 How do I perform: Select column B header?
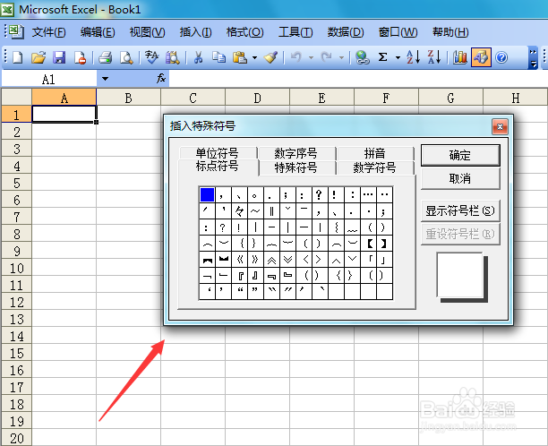point(128,98)
